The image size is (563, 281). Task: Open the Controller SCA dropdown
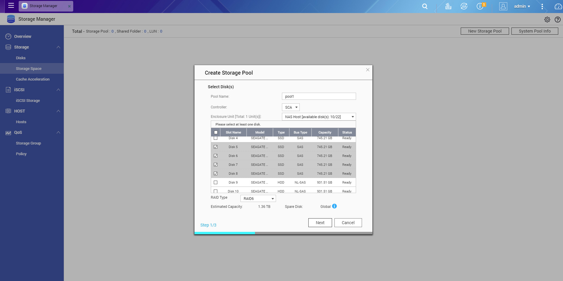[291, 107]
